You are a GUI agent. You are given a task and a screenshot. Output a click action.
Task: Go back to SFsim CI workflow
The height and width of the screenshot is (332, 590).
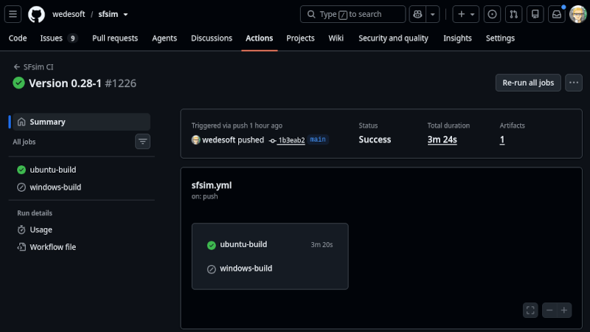click(x=33, y=67)
